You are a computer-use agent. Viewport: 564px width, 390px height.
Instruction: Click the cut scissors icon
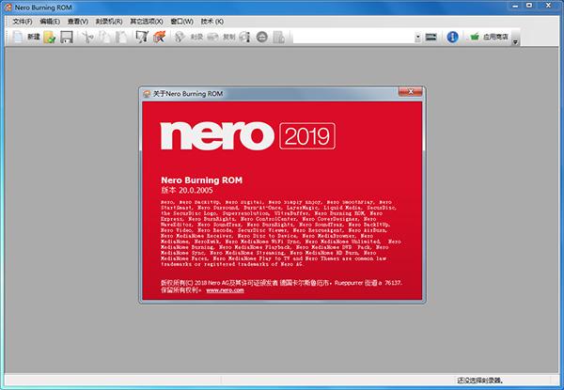(x=87, y=37)
